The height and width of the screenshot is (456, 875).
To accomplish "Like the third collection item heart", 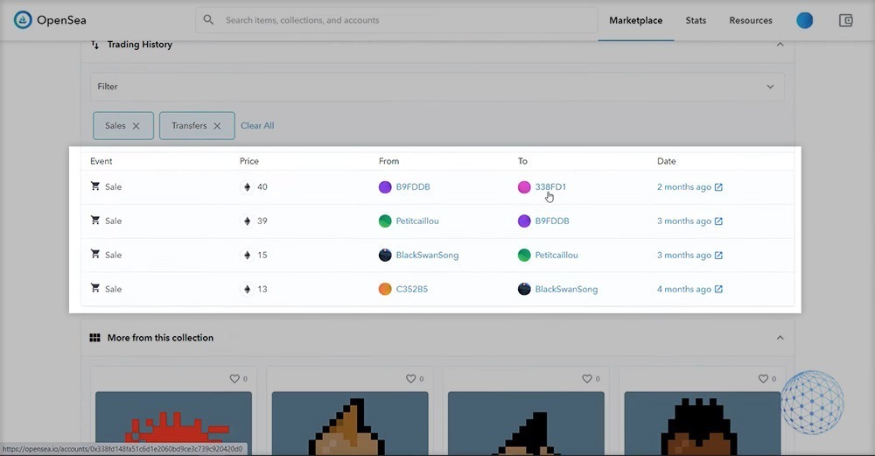I will click(587, 379).
